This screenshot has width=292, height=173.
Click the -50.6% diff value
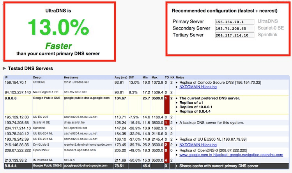[134, 160]
